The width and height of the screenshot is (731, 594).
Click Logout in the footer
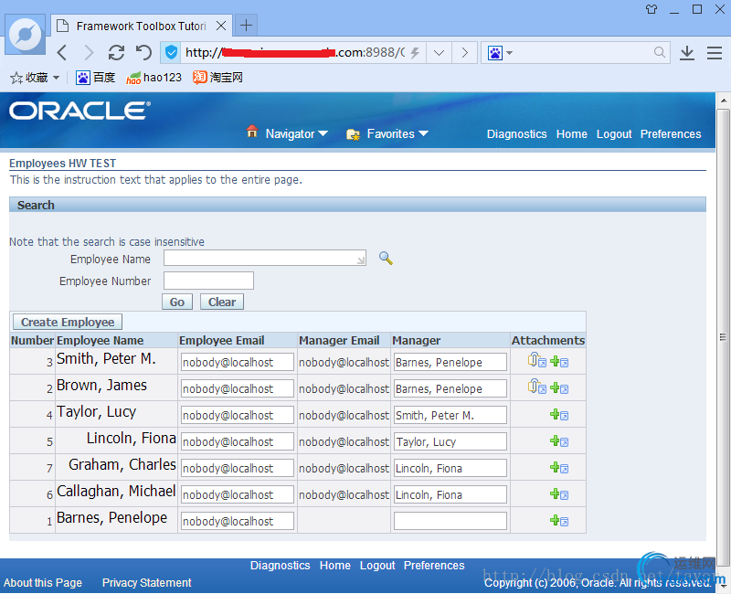[x=377, y=566]
